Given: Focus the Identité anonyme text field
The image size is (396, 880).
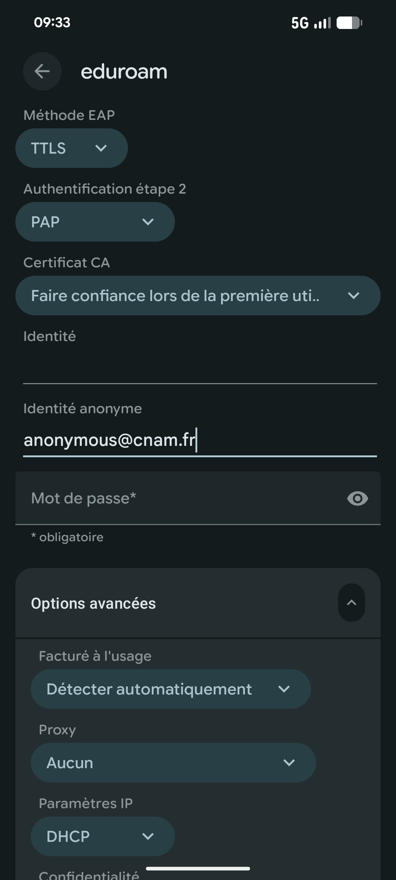Looking at the screenshot, I should point(200,440).
